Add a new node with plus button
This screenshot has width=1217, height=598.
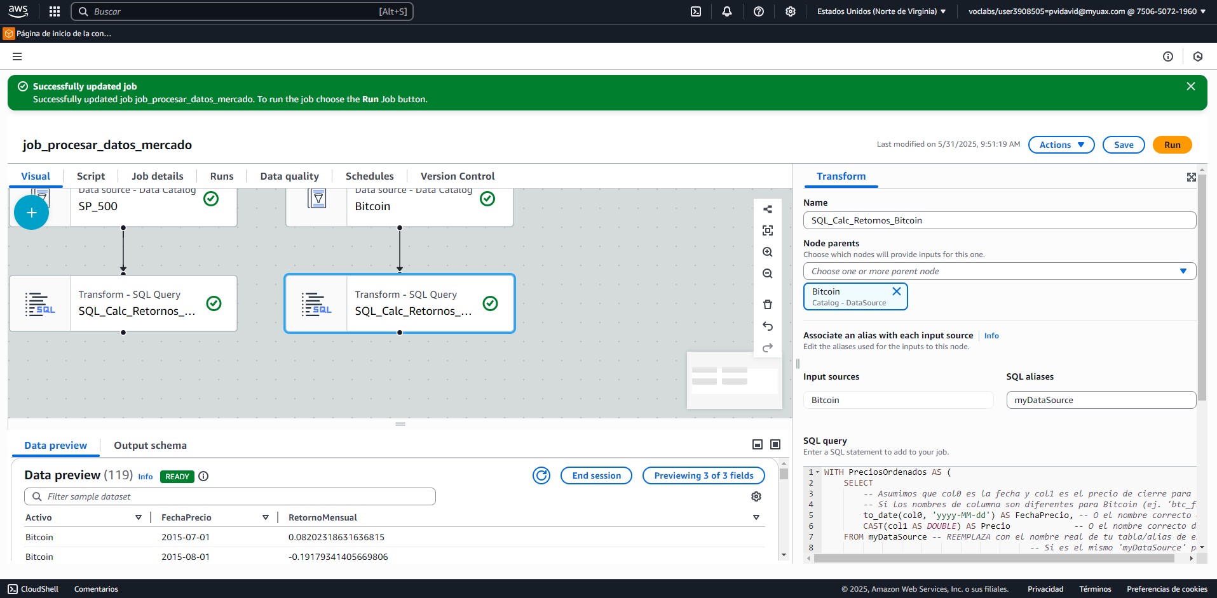[x=31, y=213]
